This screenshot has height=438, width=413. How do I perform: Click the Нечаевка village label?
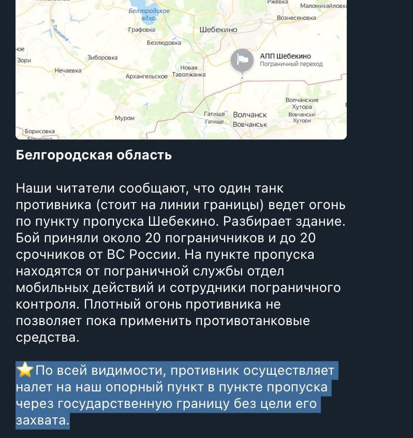68,70
